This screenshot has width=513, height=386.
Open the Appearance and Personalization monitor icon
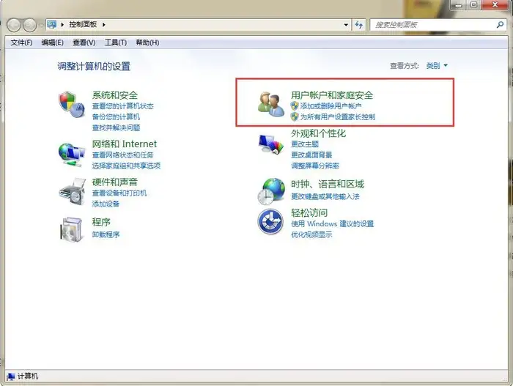coord(271,144)
